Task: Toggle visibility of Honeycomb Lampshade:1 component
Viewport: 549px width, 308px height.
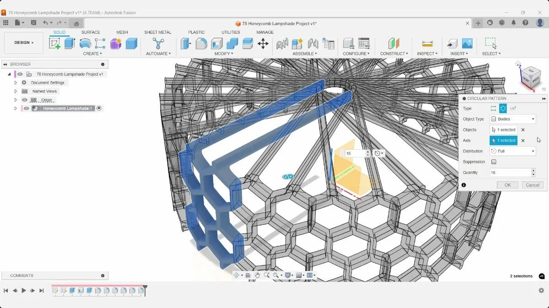Action: 27,109
